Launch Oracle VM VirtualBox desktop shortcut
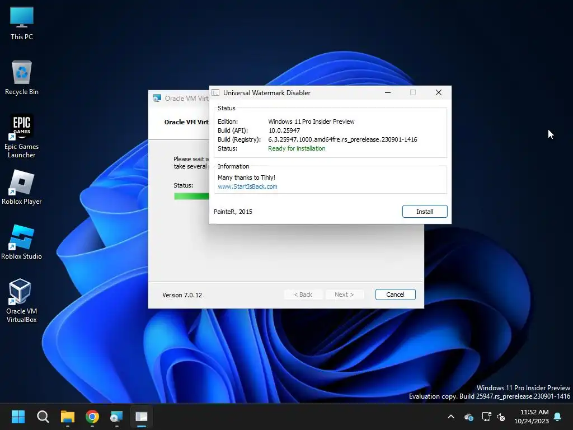This screenshot has width=573, height=430. pyautogui.click(x=22, y=301)
